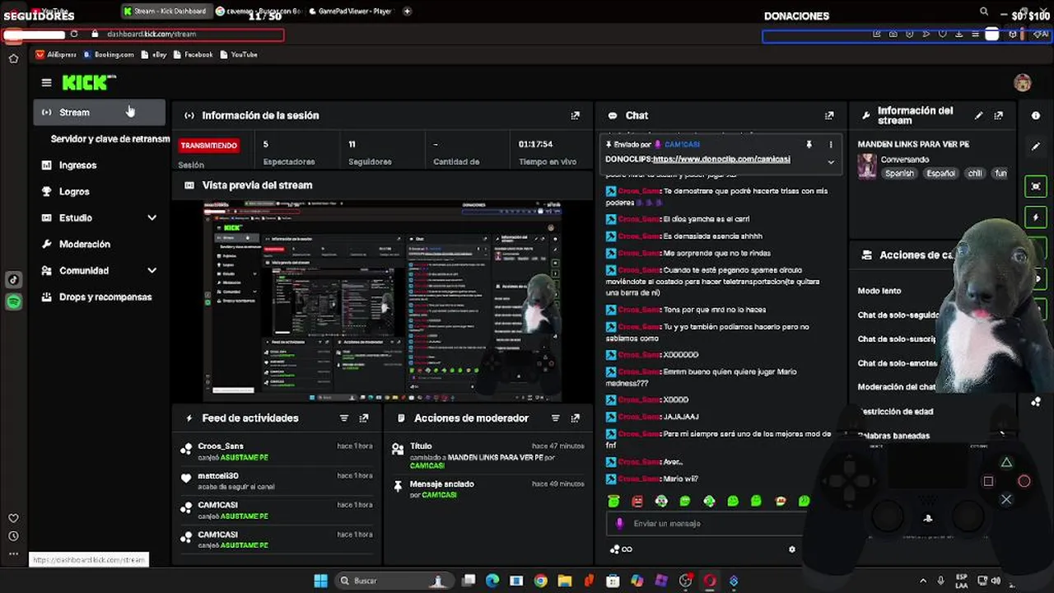1054x593 pixels.
Task: Pop out the Información del stream panel
Action: coord(998,116)
